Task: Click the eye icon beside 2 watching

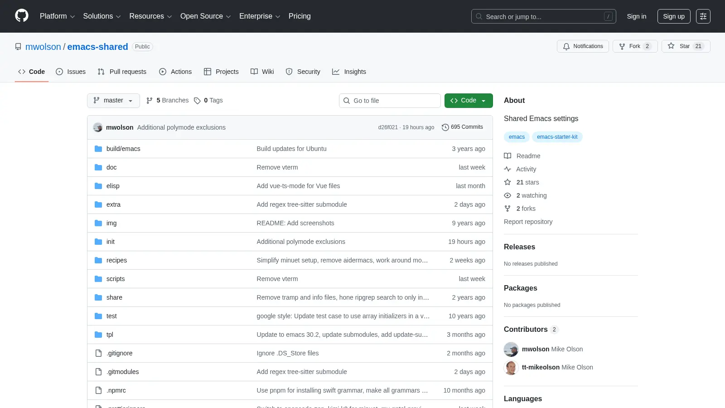Action: [507, 195]
